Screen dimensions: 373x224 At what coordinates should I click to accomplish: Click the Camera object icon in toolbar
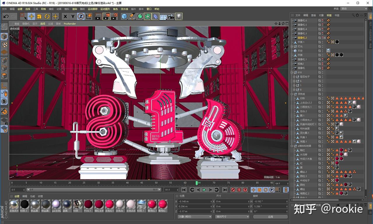click(171, 17)
